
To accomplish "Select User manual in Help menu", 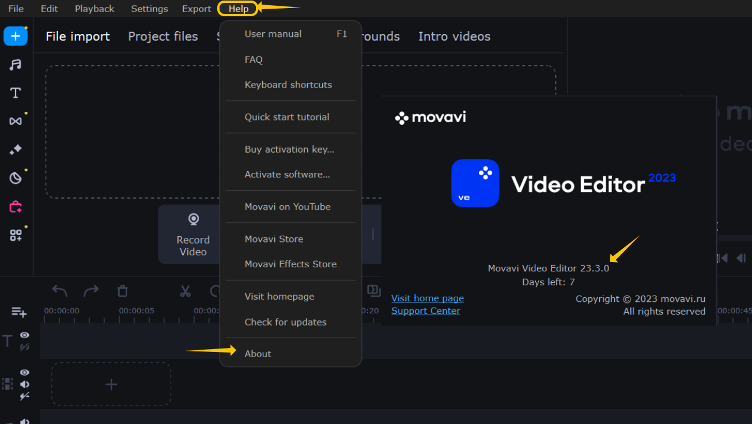I will coord(290,34).
